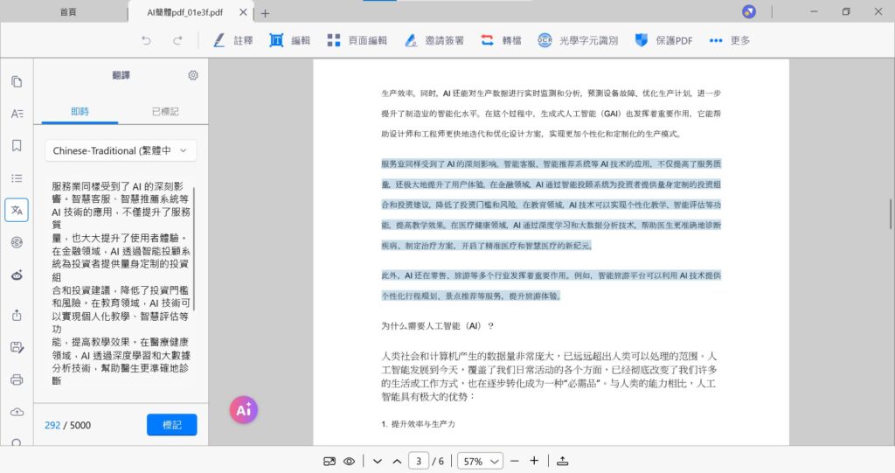Click the cloud upload sidebar icon

tap(17, 412)
